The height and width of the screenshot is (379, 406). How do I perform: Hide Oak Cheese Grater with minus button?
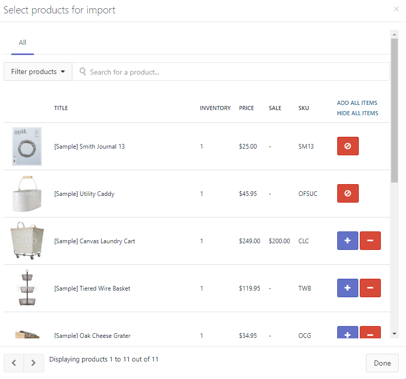[370, 333]
